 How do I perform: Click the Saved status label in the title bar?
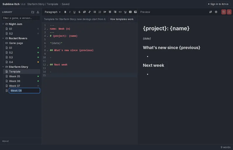[66, 4]
